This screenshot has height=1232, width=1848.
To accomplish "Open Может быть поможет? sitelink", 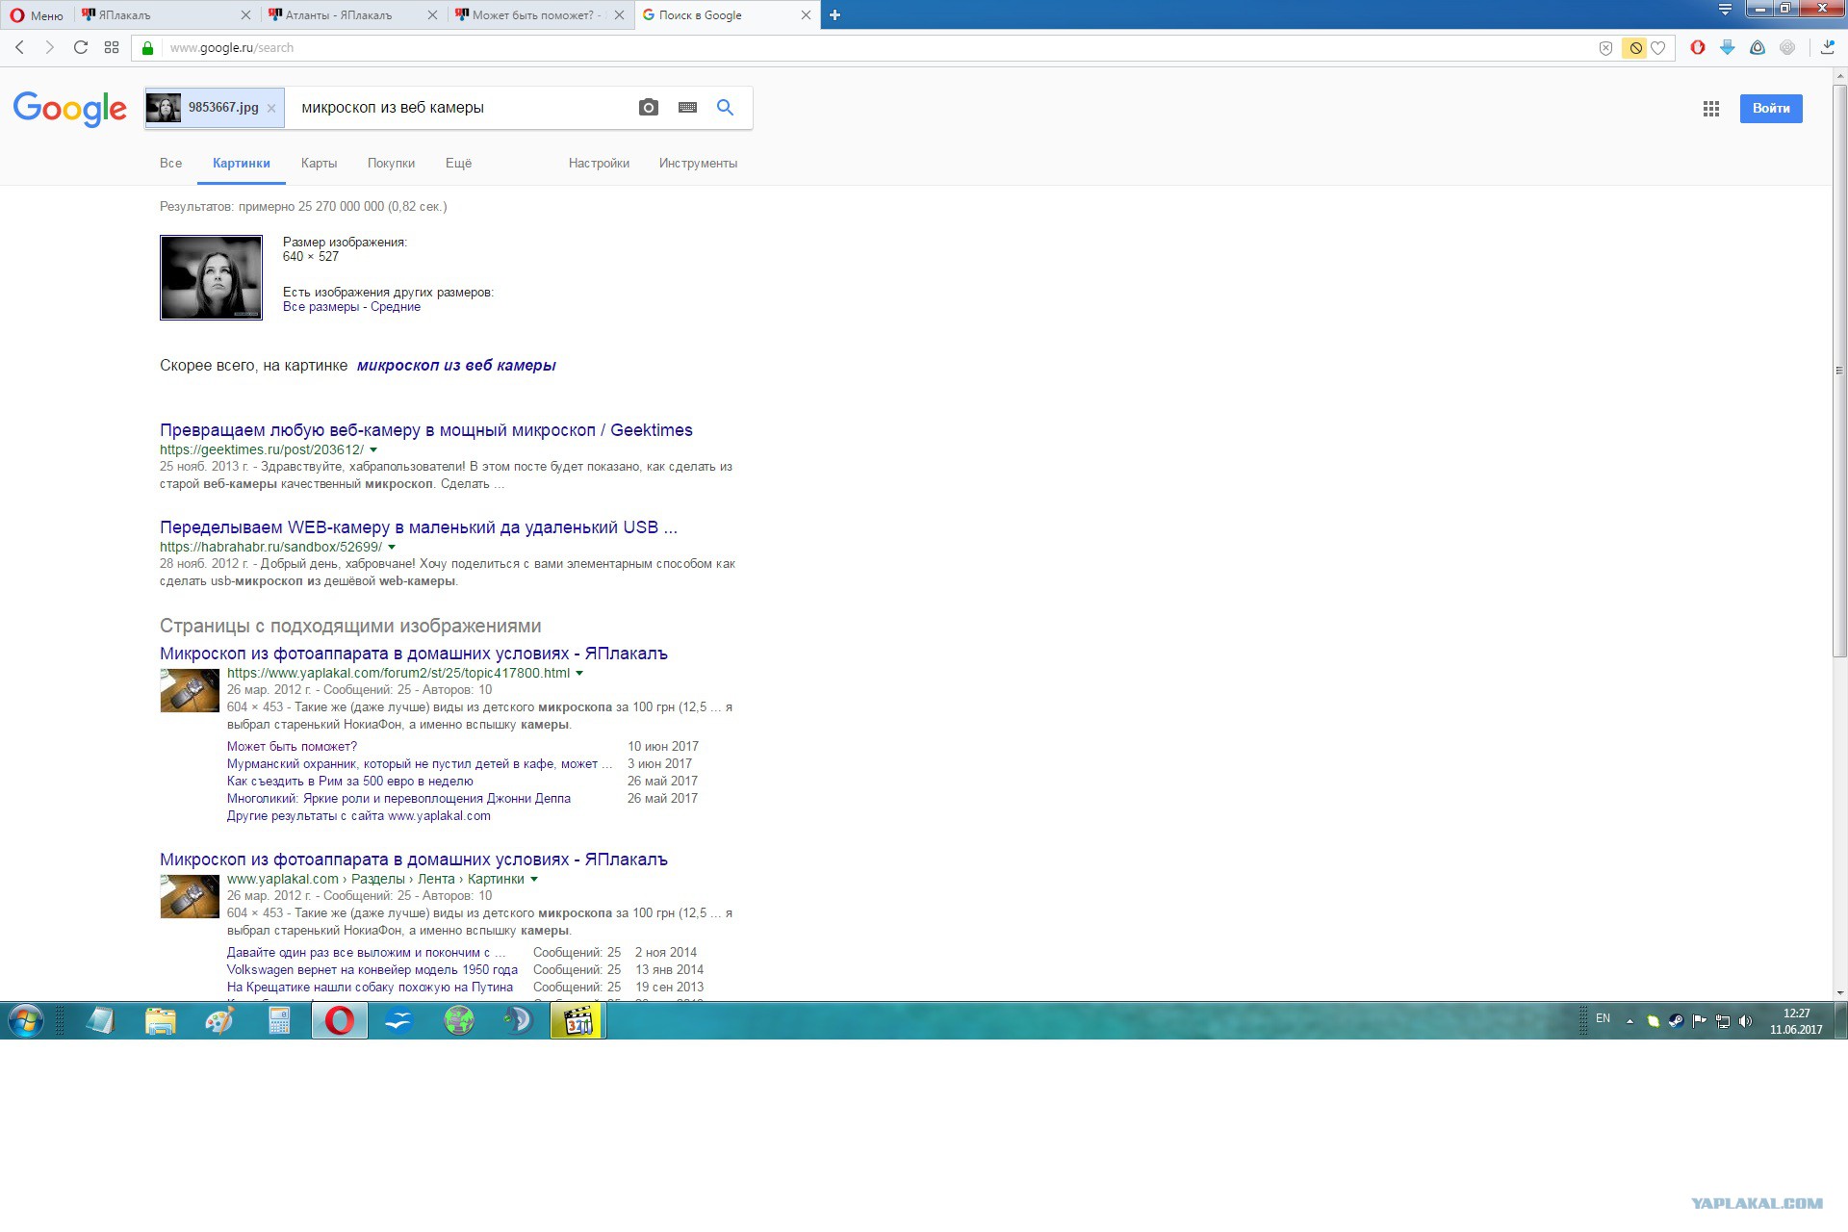I will tap(292, 747).
